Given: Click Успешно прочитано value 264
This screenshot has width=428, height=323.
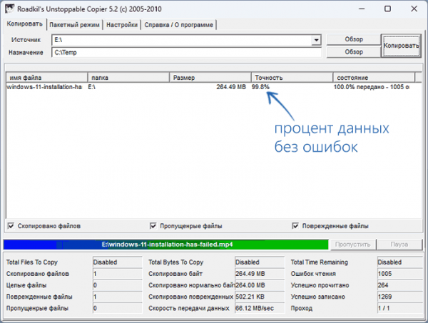Looking at the screenshot, I should tap(400, 285).
